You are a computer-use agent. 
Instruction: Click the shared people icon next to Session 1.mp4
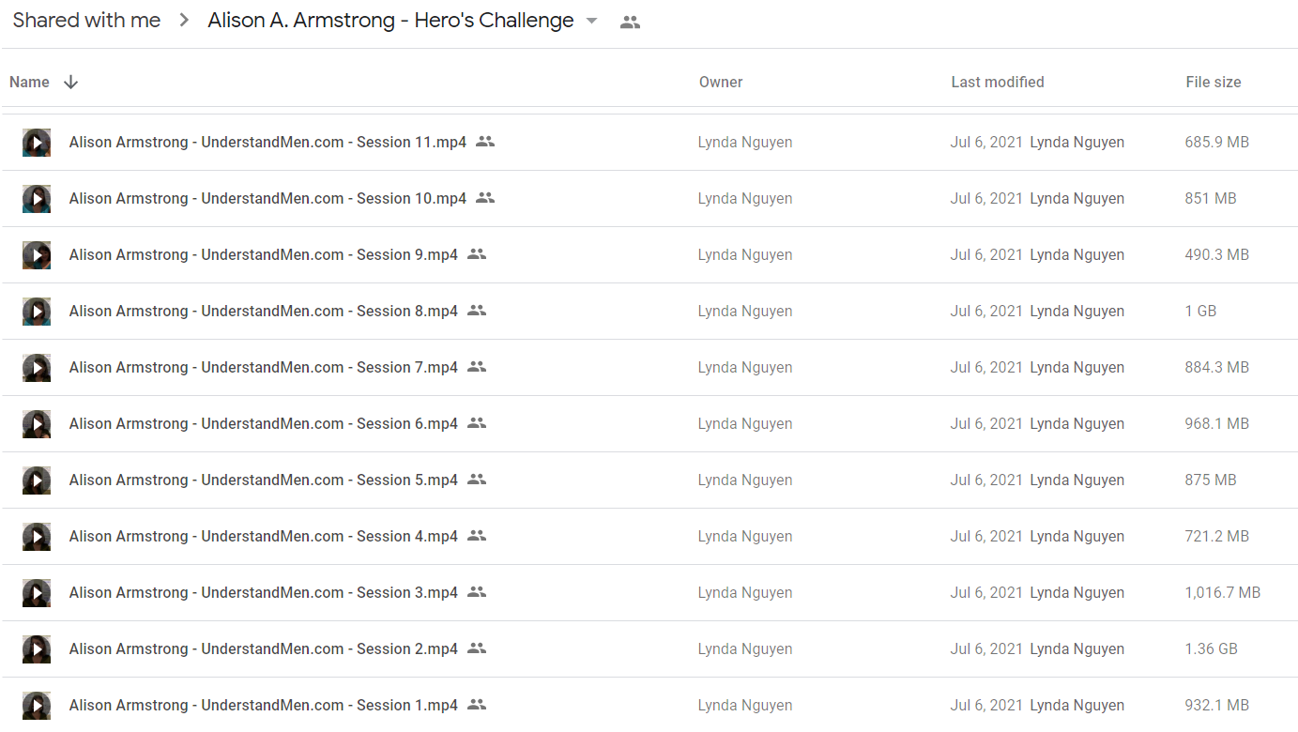pos(477,705)
